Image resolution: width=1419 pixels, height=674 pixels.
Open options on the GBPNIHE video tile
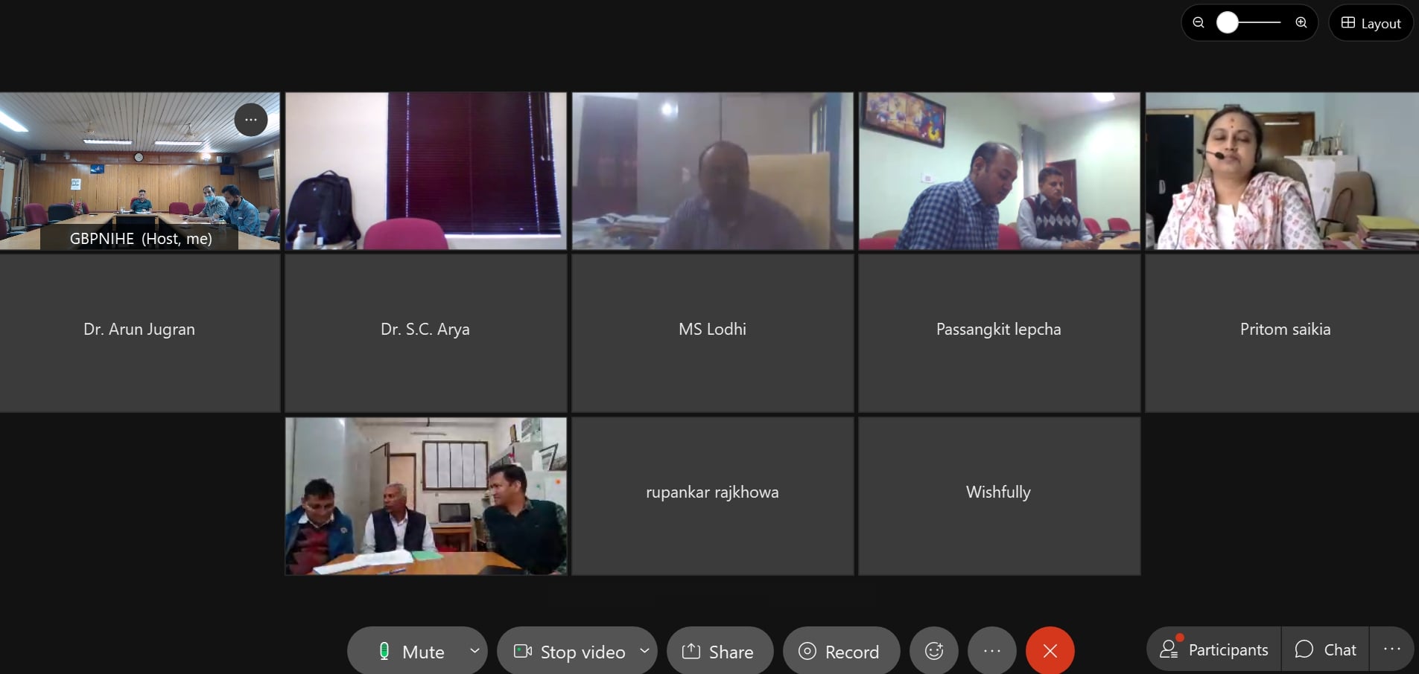251,119
